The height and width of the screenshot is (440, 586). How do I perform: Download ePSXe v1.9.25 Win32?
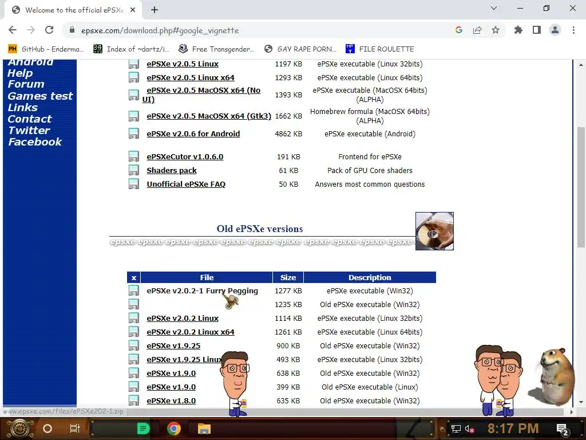click(173, 346)
